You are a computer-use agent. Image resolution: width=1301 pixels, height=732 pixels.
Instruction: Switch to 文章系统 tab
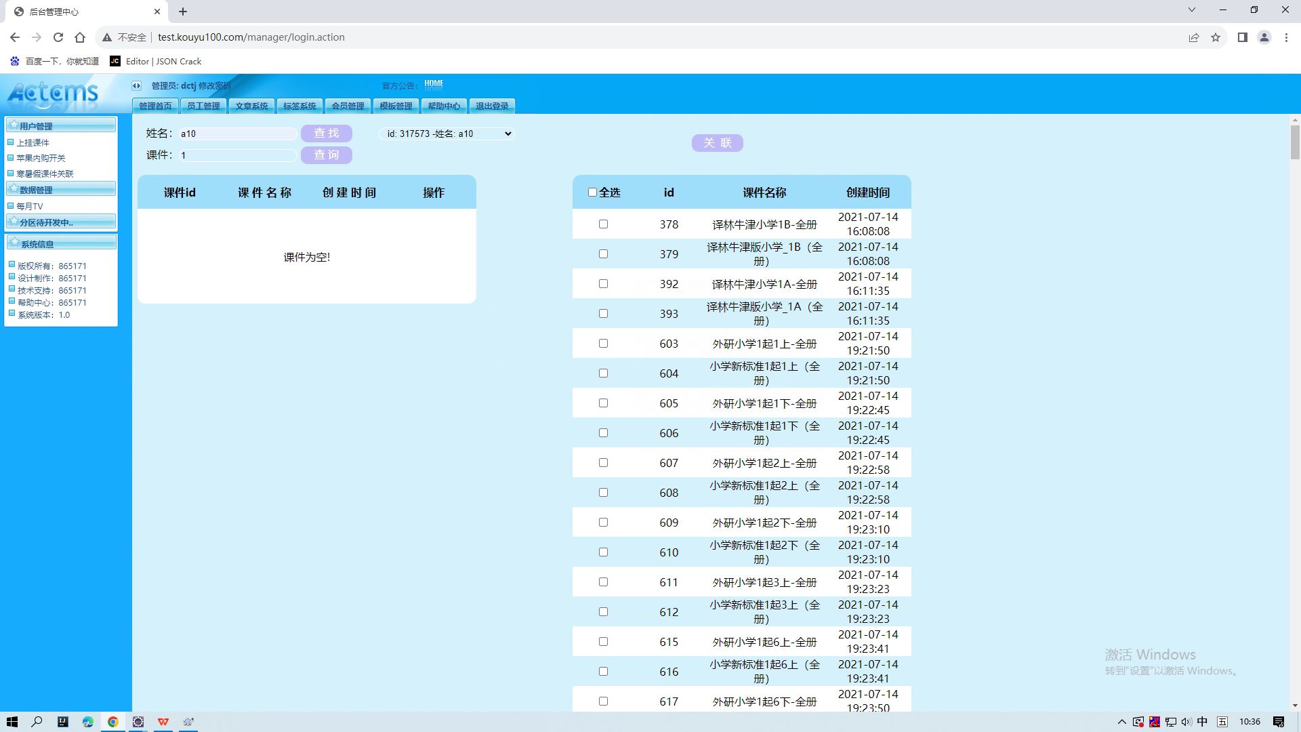click(251, 106)
